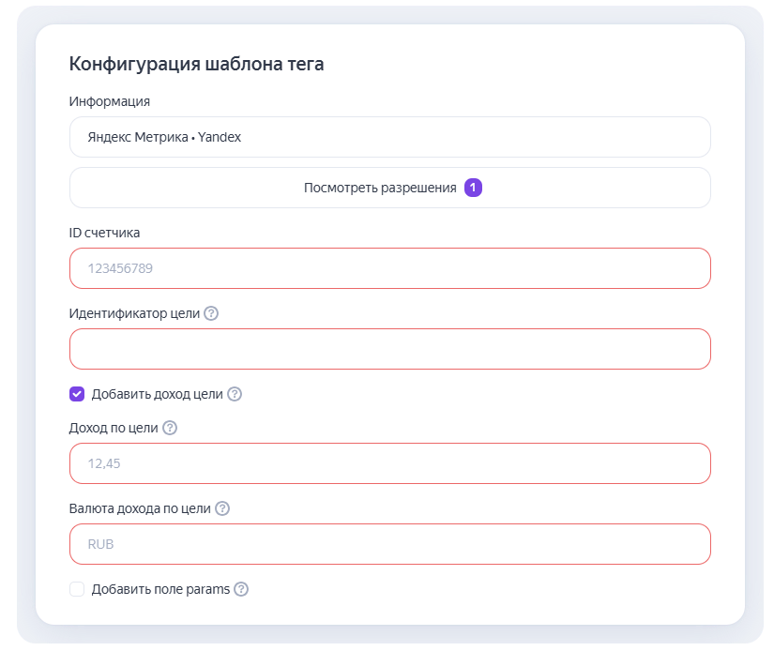Click question mark beside Доход по цели
This screenshot has width=774, height=651.
(x=170, y=428)
